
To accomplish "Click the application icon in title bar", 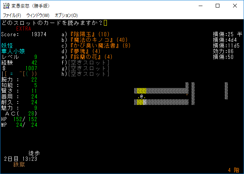I will coord(6,6).
